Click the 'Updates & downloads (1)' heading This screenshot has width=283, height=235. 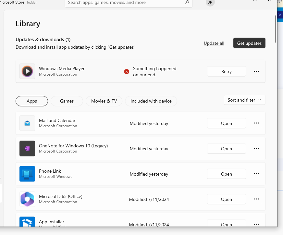click(x=43, y=40)
